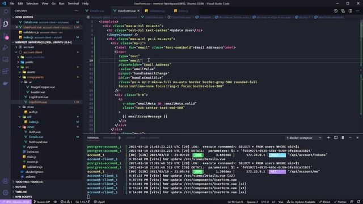Close the terminal panel
This screenshot has height=204, width=363.
357,138
